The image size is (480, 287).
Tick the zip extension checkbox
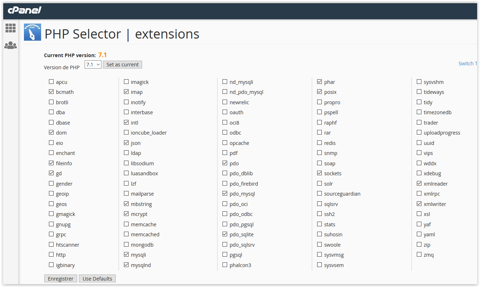[419, 245]
